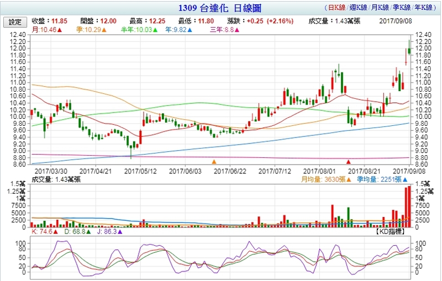Image resolution: width=442 pixels, height=281 pixels.
Task: Click the green arrow beside D: 68.8
Action: 88,232
